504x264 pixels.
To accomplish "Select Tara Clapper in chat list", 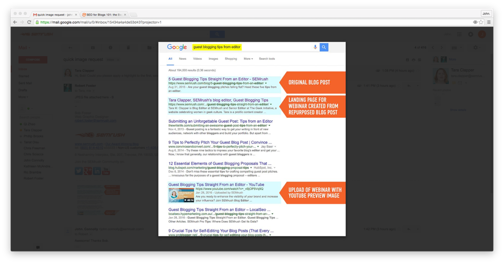I will click(33, 130).
